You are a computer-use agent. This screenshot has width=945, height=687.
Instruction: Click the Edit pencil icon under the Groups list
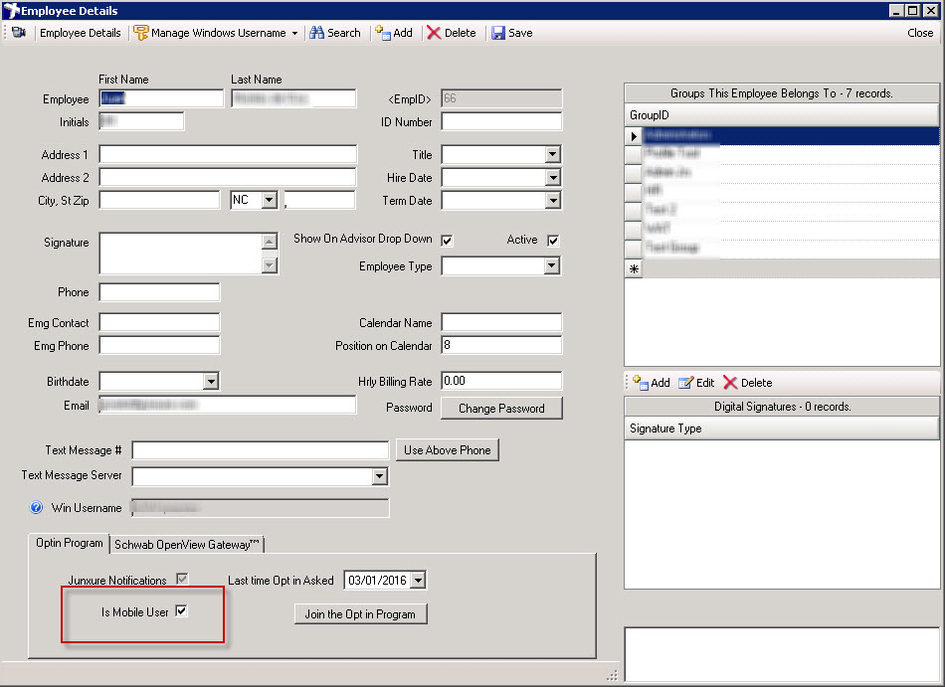click(x=685, y=383)
